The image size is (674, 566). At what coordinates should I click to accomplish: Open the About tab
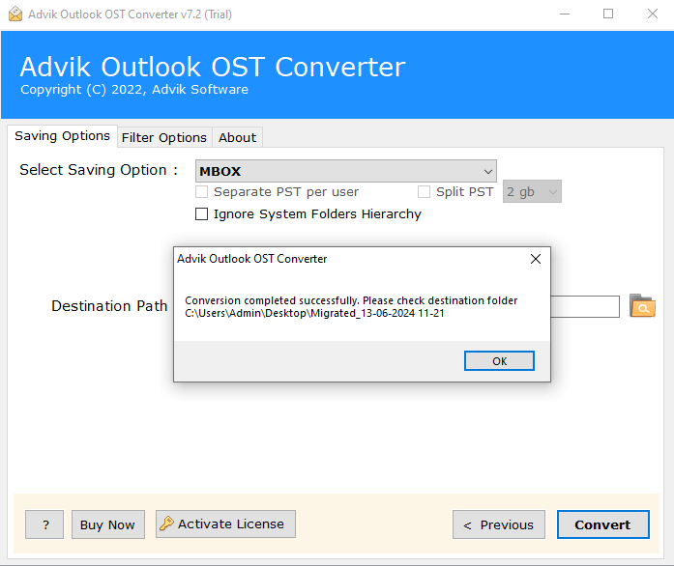(x=237, y=137)
